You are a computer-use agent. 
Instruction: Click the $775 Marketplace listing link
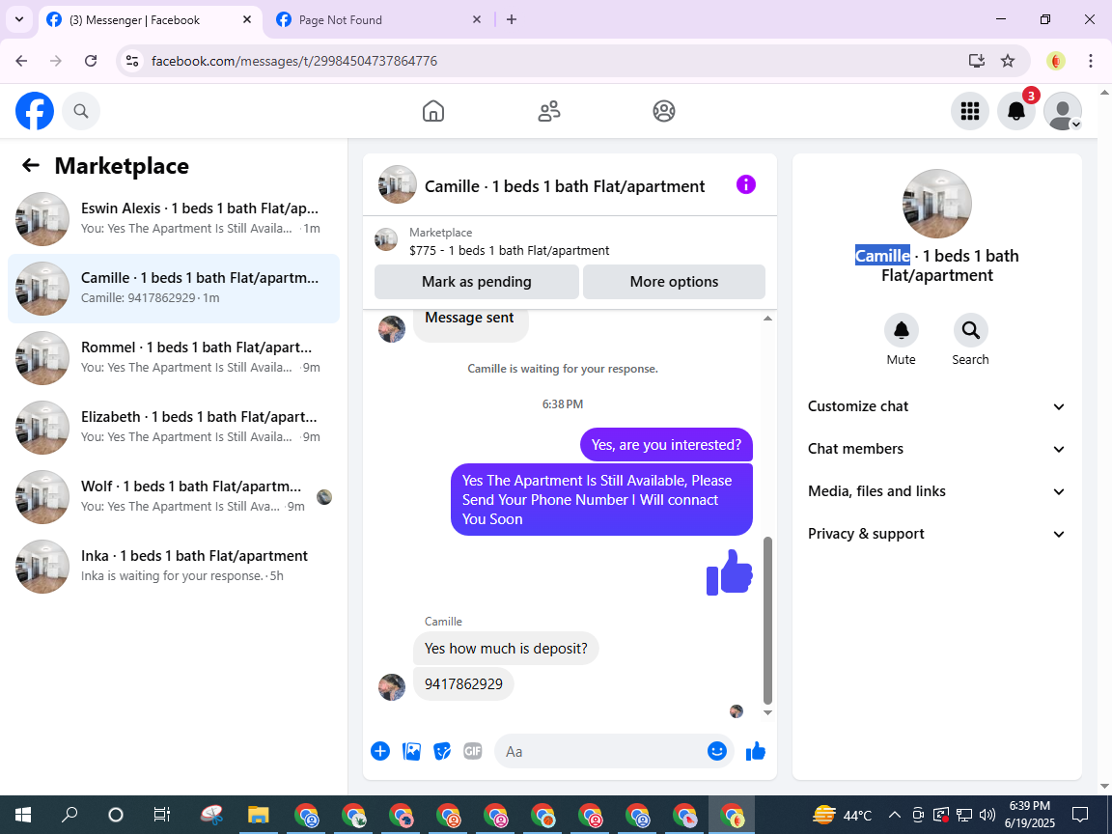(x=510, y=250)
